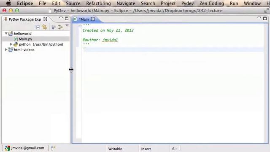Maximize the editor area
Viewport: 270px width, 152px height.
[265, 18]
